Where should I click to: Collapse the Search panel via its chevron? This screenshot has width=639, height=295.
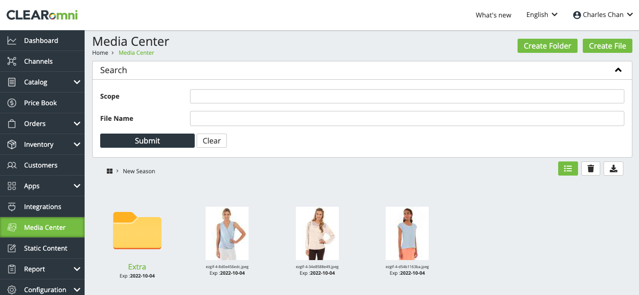[x=618, y=70]
